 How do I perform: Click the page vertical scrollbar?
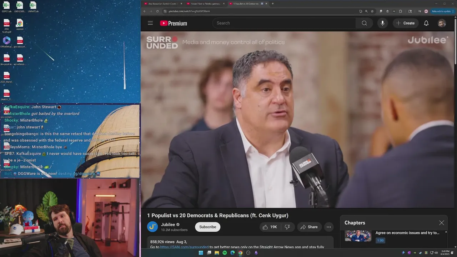coord(455,41)
